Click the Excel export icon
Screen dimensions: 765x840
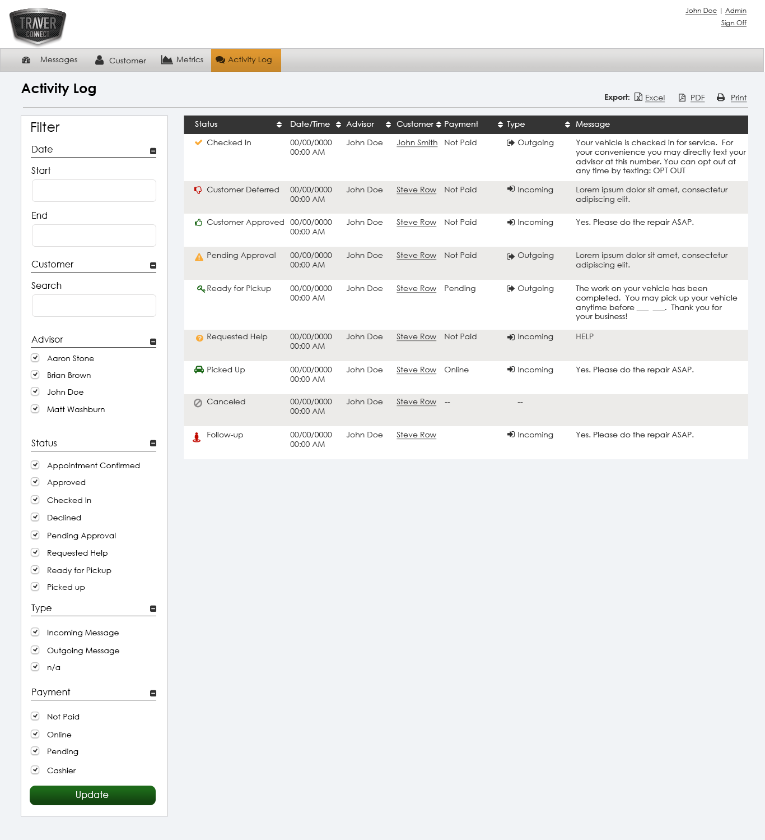pyautogui.click(x=638, y=97)
